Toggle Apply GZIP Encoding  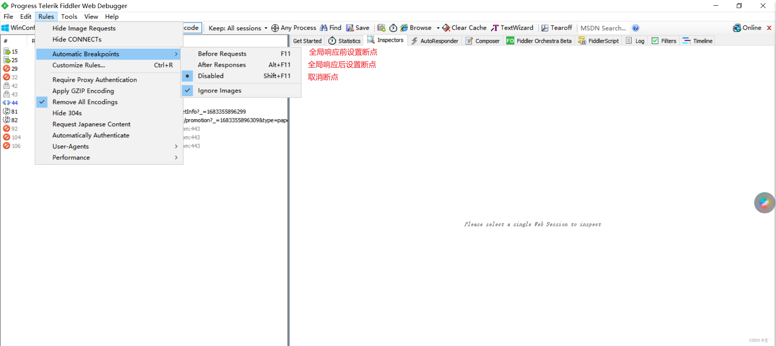point(109,91)
